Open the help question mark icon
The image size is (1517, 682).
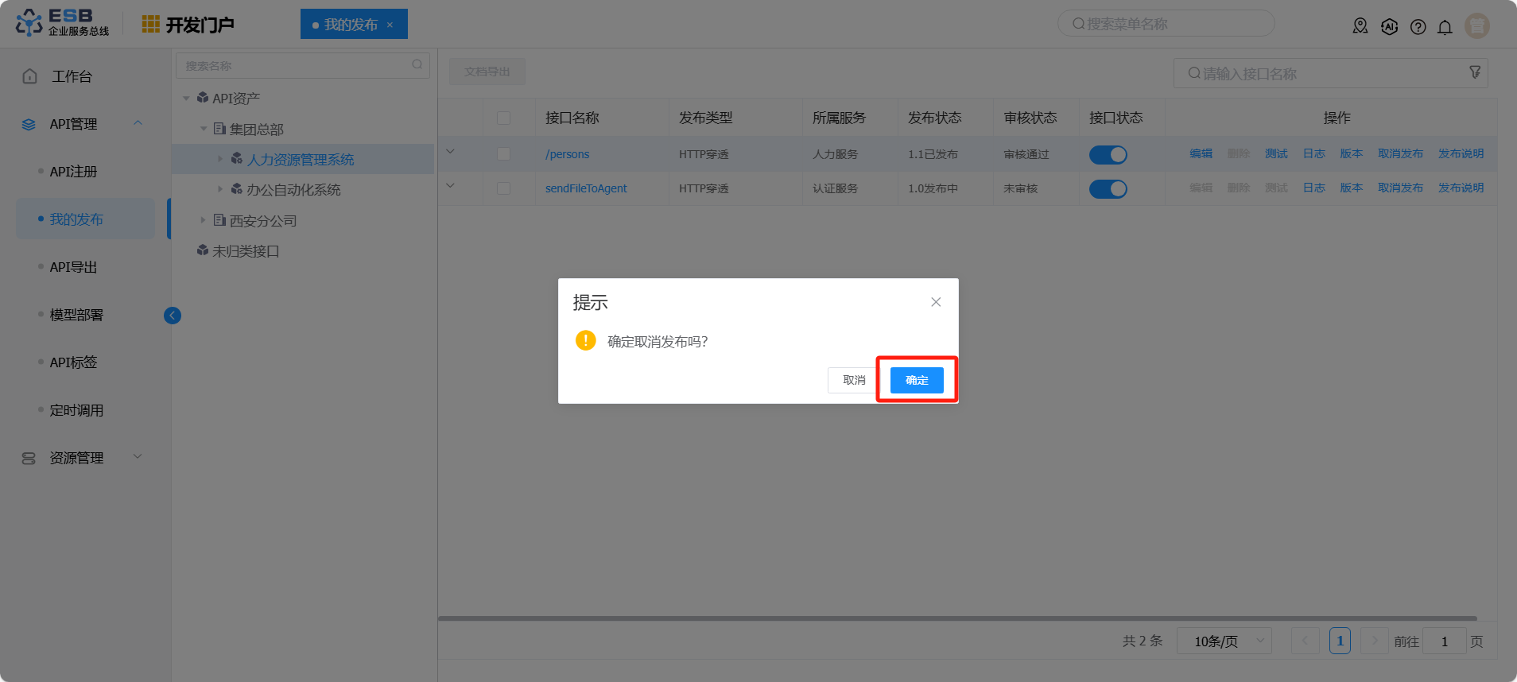point(1418,27)
